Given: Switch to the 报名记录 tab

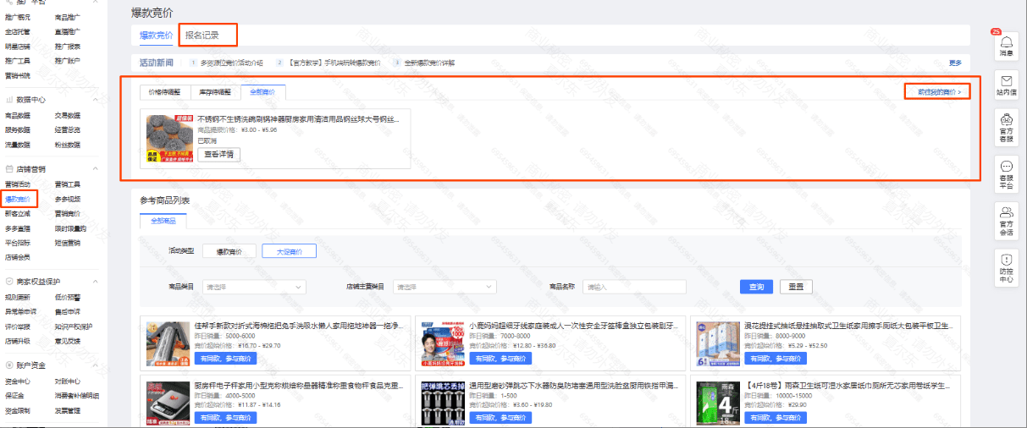Looking at the screenshot, I should [x=202, y=36].
